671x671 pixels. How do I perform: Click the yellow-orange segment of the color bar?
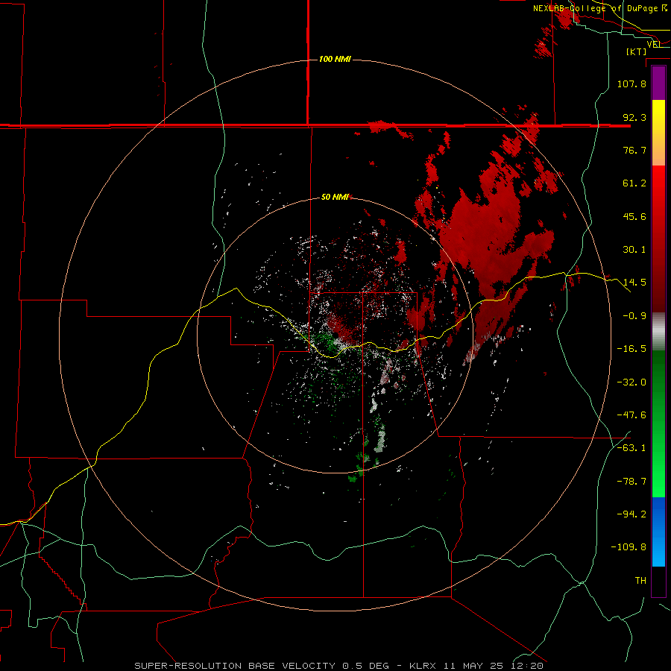coord(658,133)
